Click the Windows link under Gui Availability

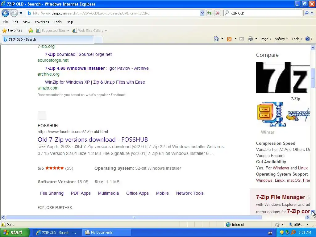281,168
